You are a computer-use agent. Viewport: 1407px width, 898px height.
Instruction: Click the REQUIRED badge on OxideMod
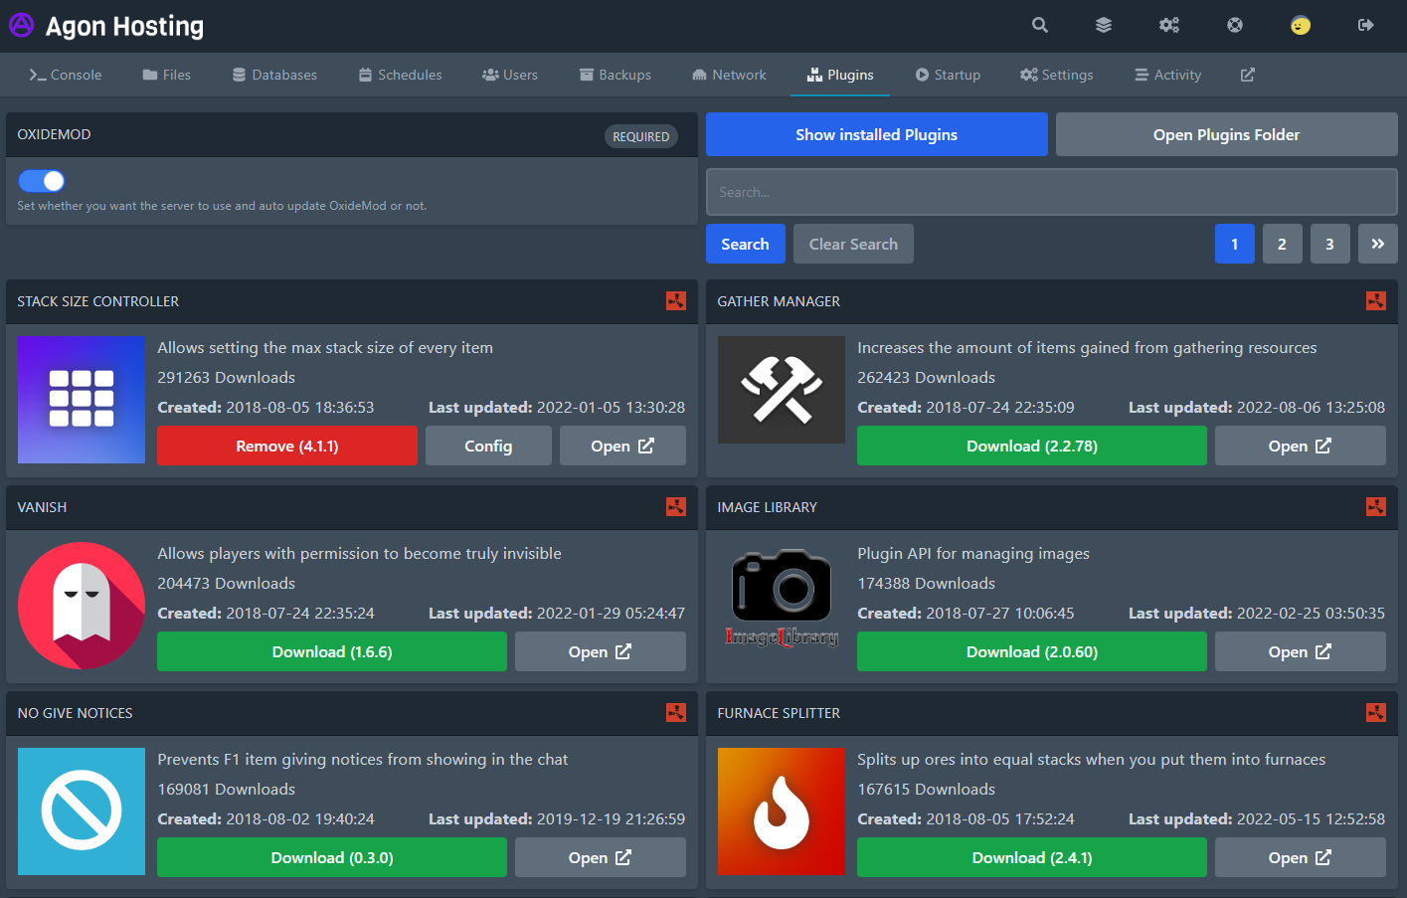click(641, 136)
